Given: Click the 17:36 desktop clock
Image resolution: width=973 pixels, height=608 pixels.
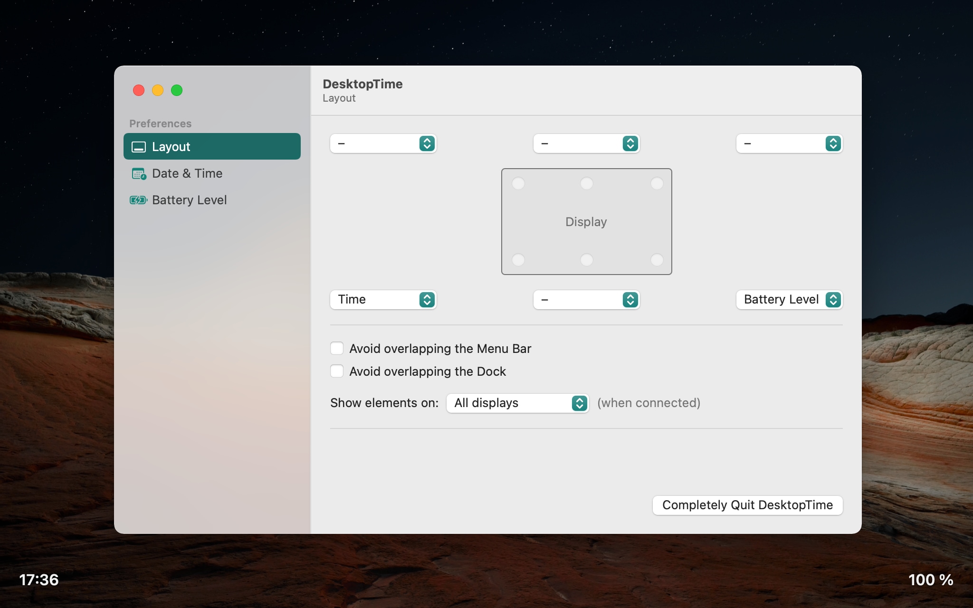Looking at the screenshot, I should tap(39, 580).
